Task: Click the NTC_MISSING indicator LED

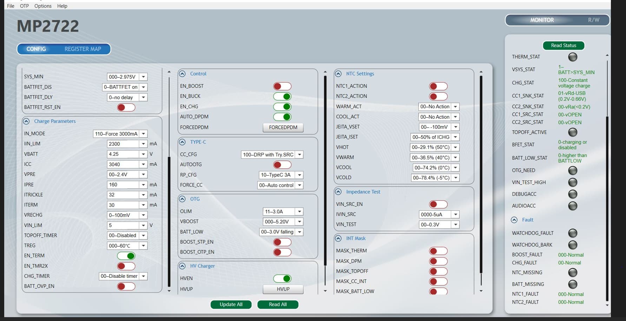Action: (573, 273)
